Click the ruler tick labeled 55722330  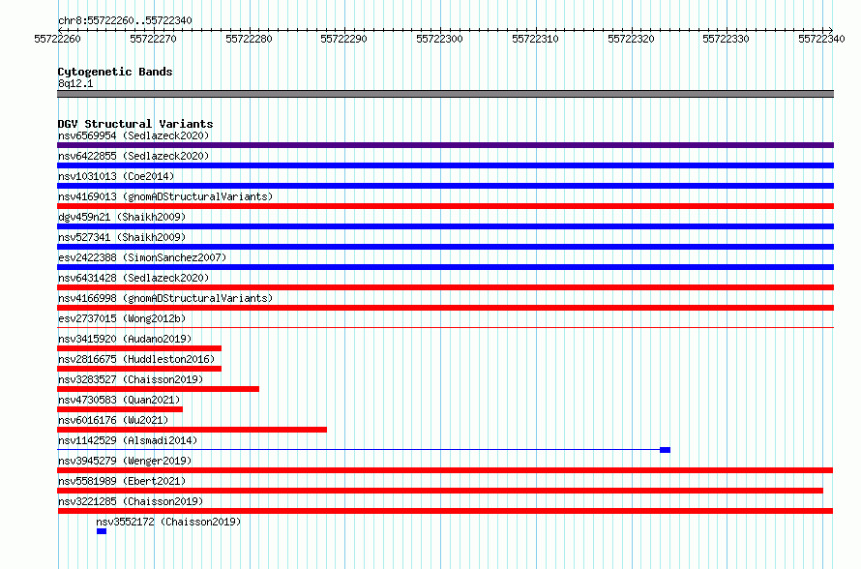[726, 39]
